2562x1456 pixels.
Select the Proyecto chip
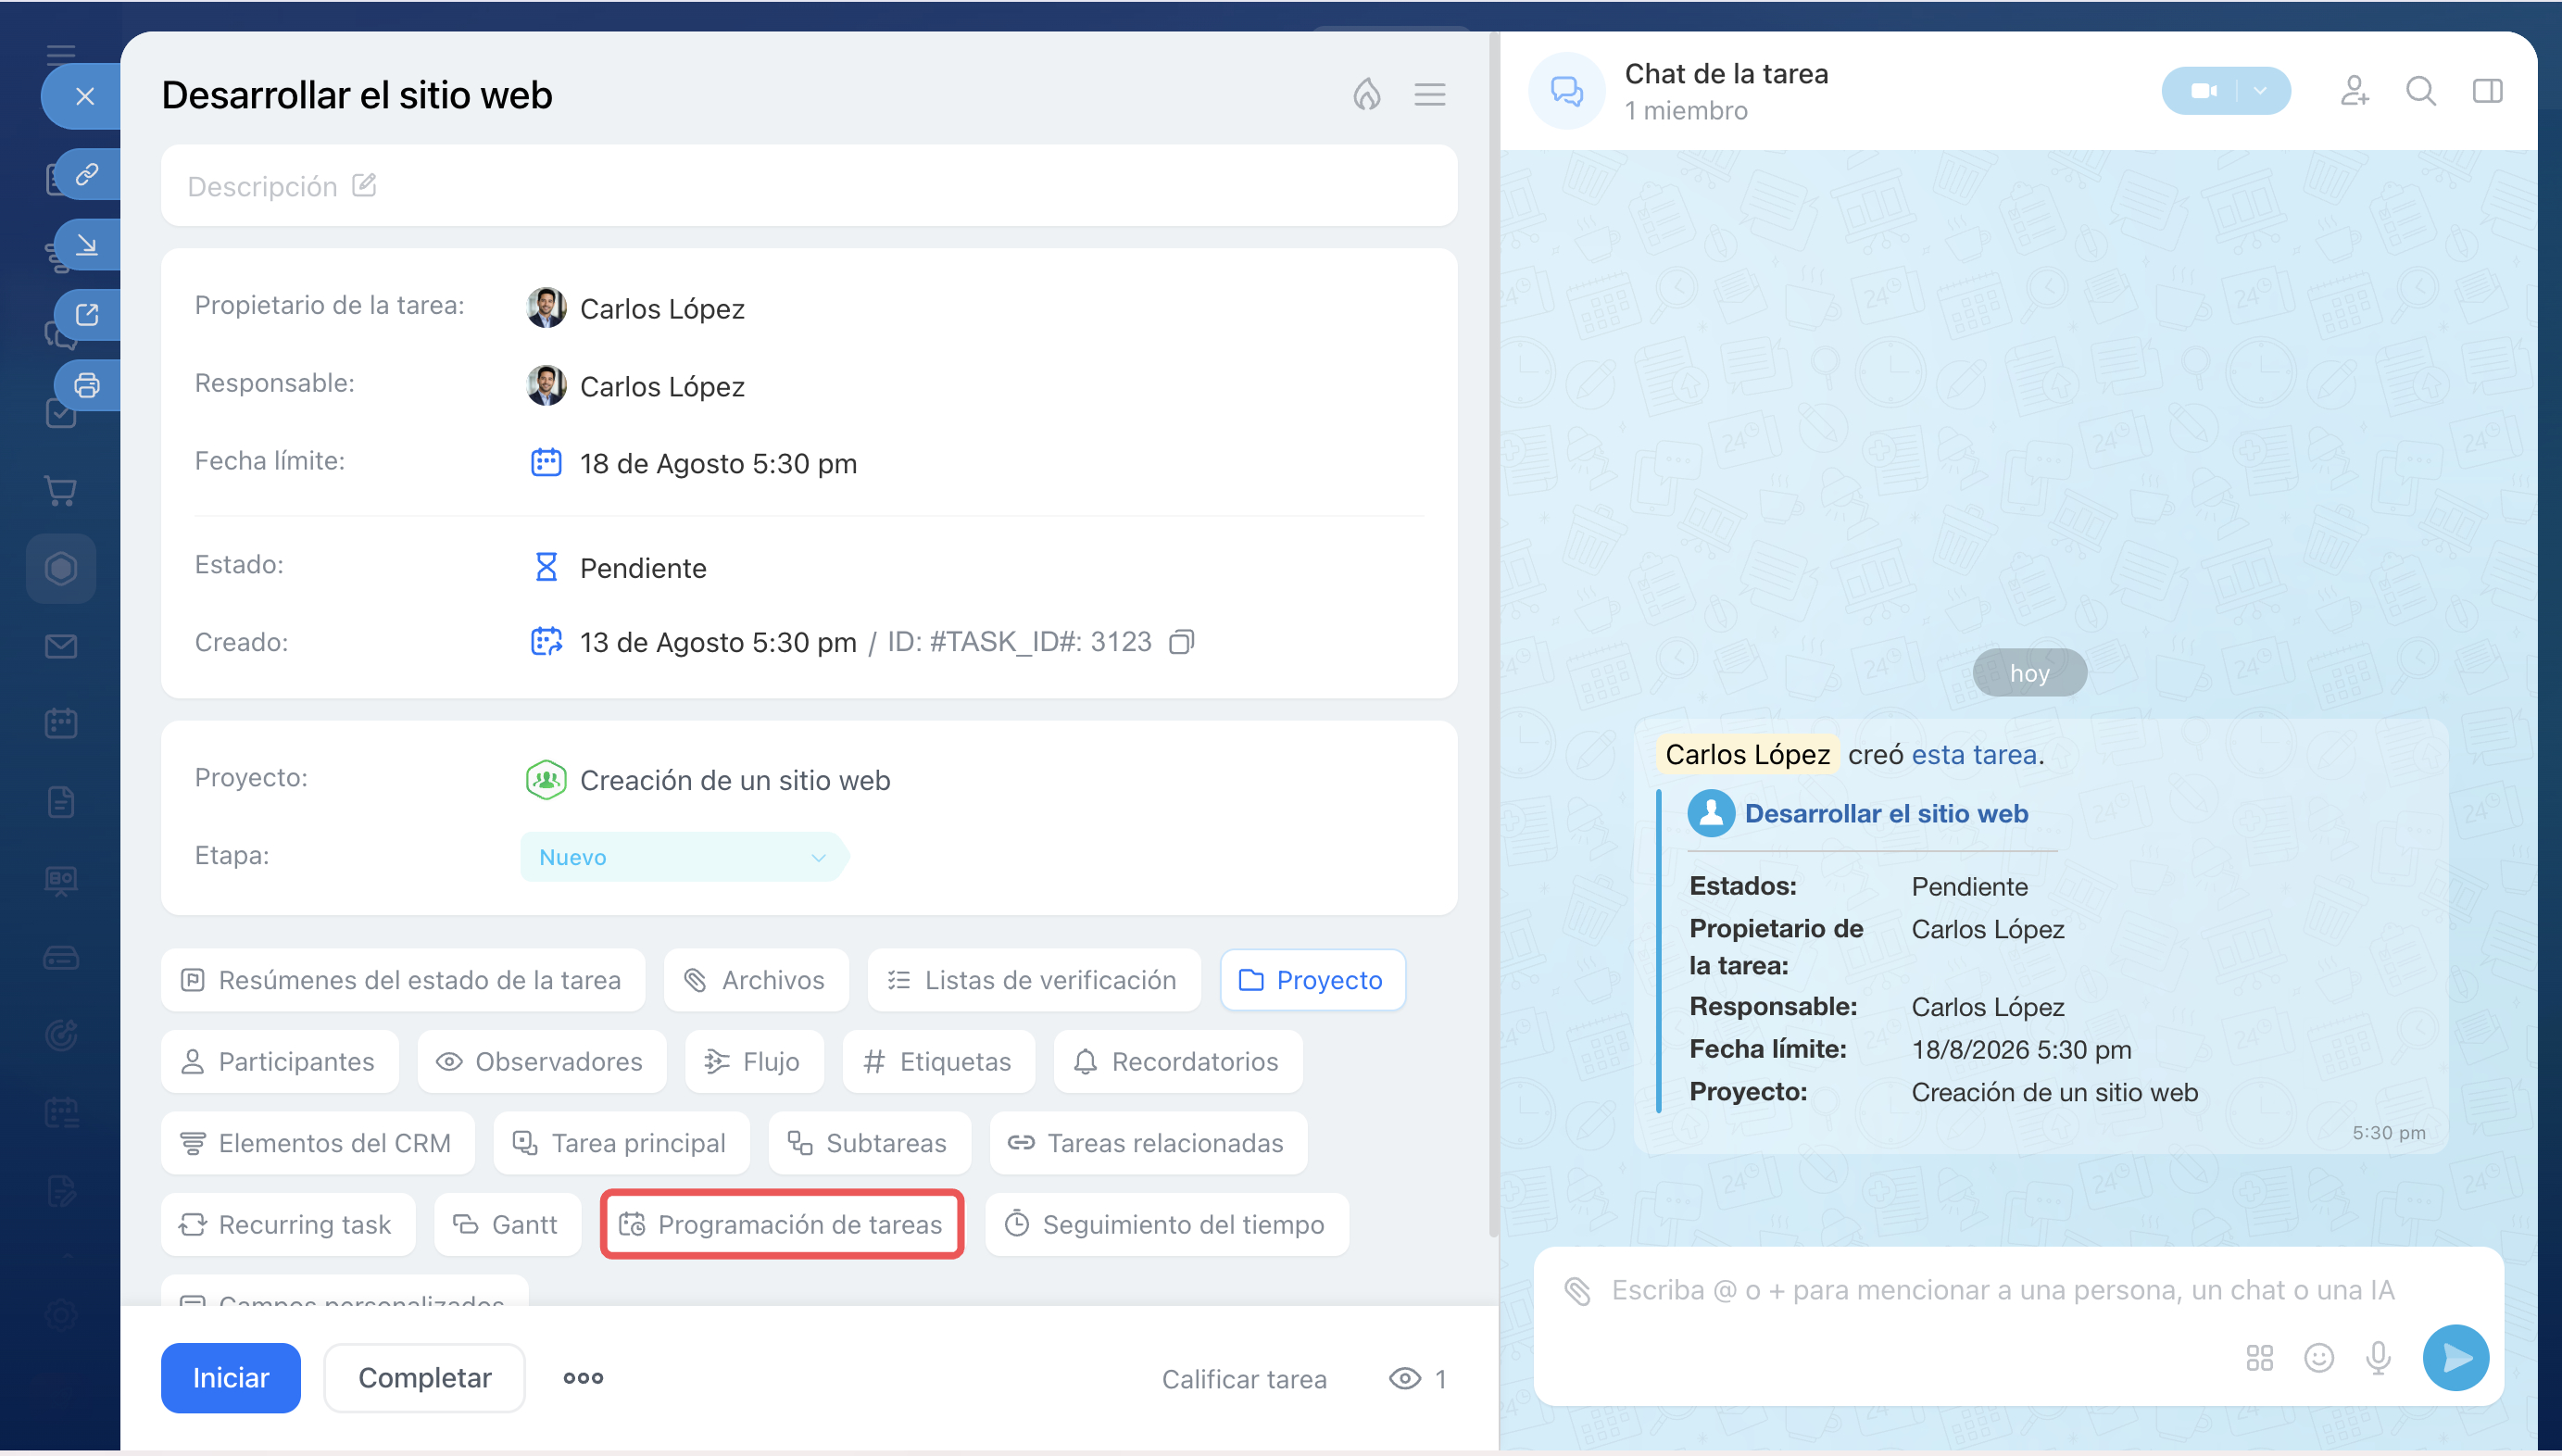(x=1312, y=980)
